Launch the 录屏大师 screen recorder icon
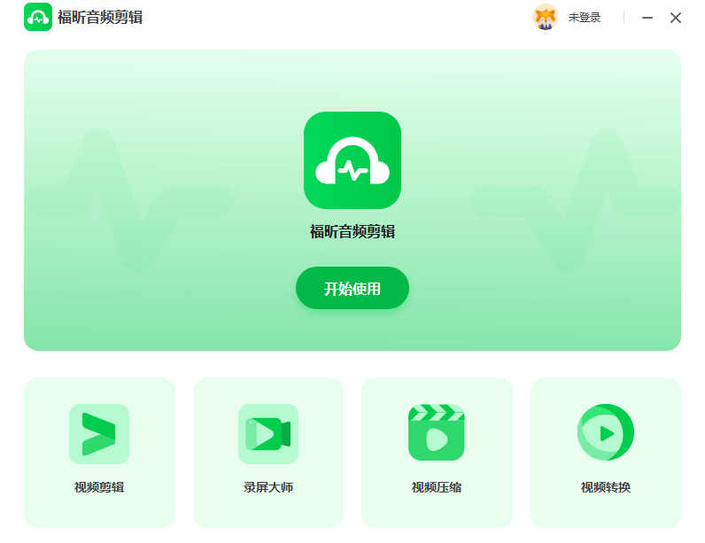The image size is (705, 543). [x=268, y=434]
